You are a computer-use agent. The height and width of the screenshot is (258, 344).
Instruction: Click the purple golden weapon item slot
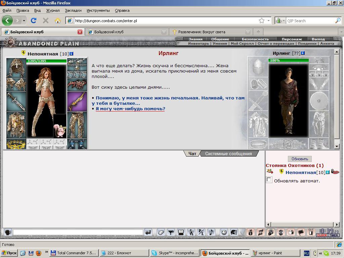click(77, 101)
